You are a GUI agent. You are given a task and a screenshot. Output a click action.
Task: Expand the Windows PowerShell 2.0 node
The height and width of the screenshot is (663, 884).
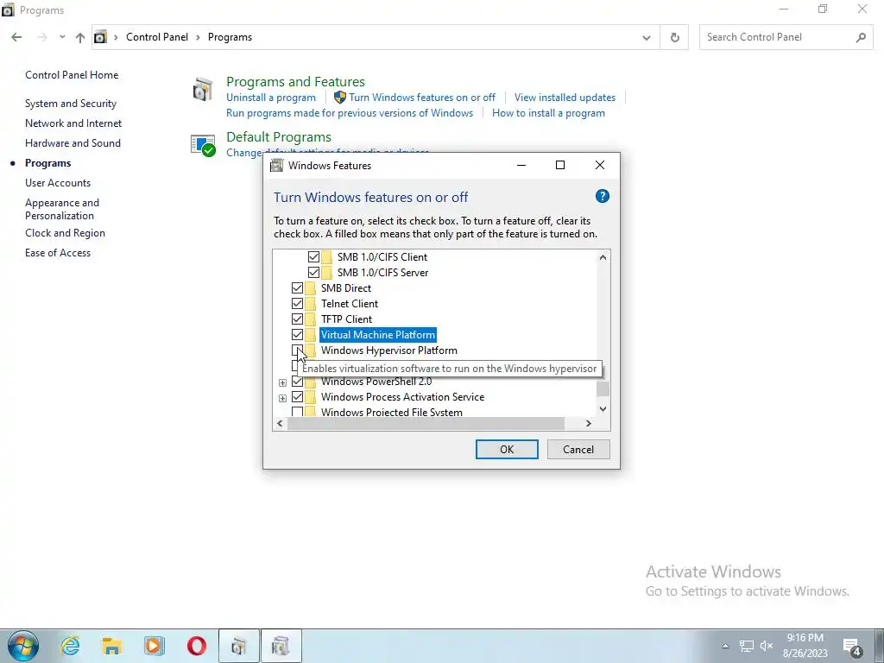coord(282,382)
